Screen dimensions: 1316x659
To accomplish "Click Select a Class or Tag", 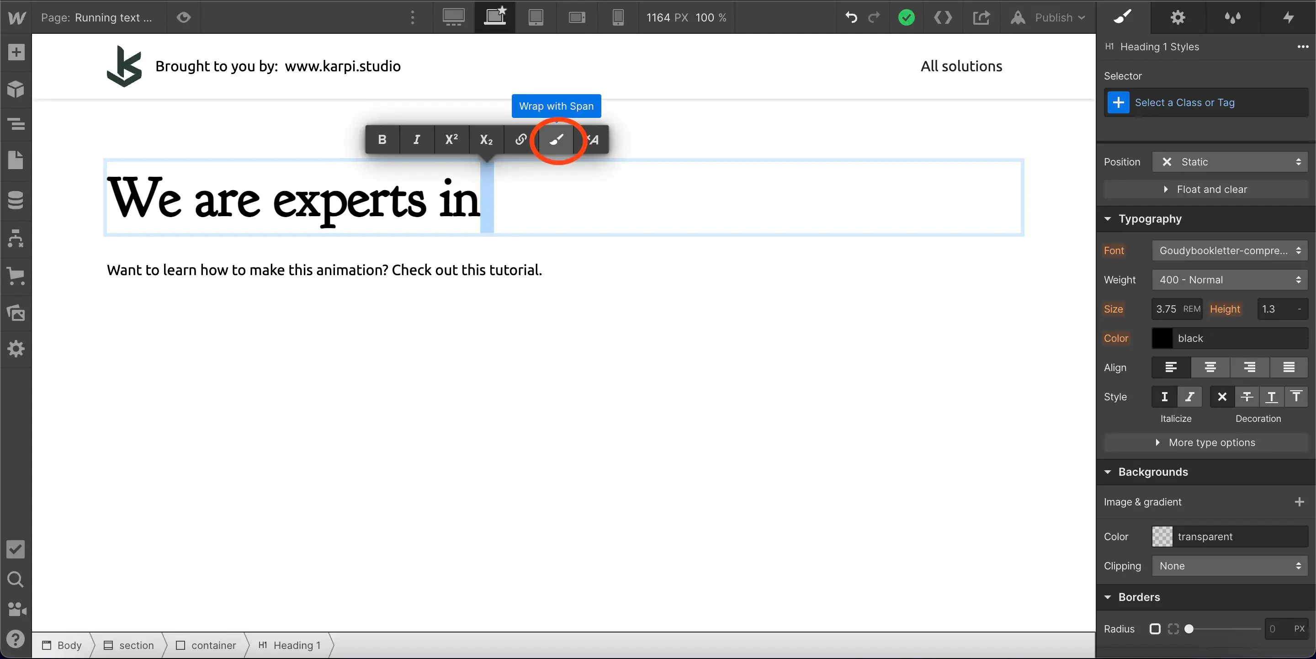I will click(x=1186, y=102).
